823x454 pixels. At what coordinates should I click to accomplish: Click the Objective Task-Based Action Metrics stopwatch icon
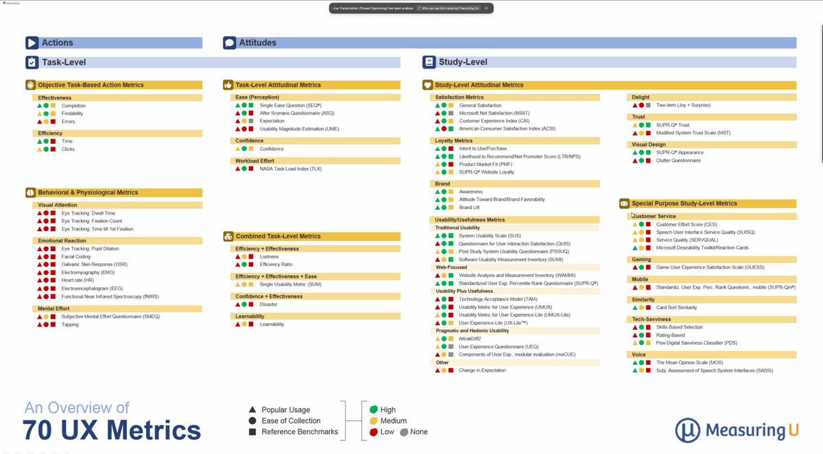32,85
